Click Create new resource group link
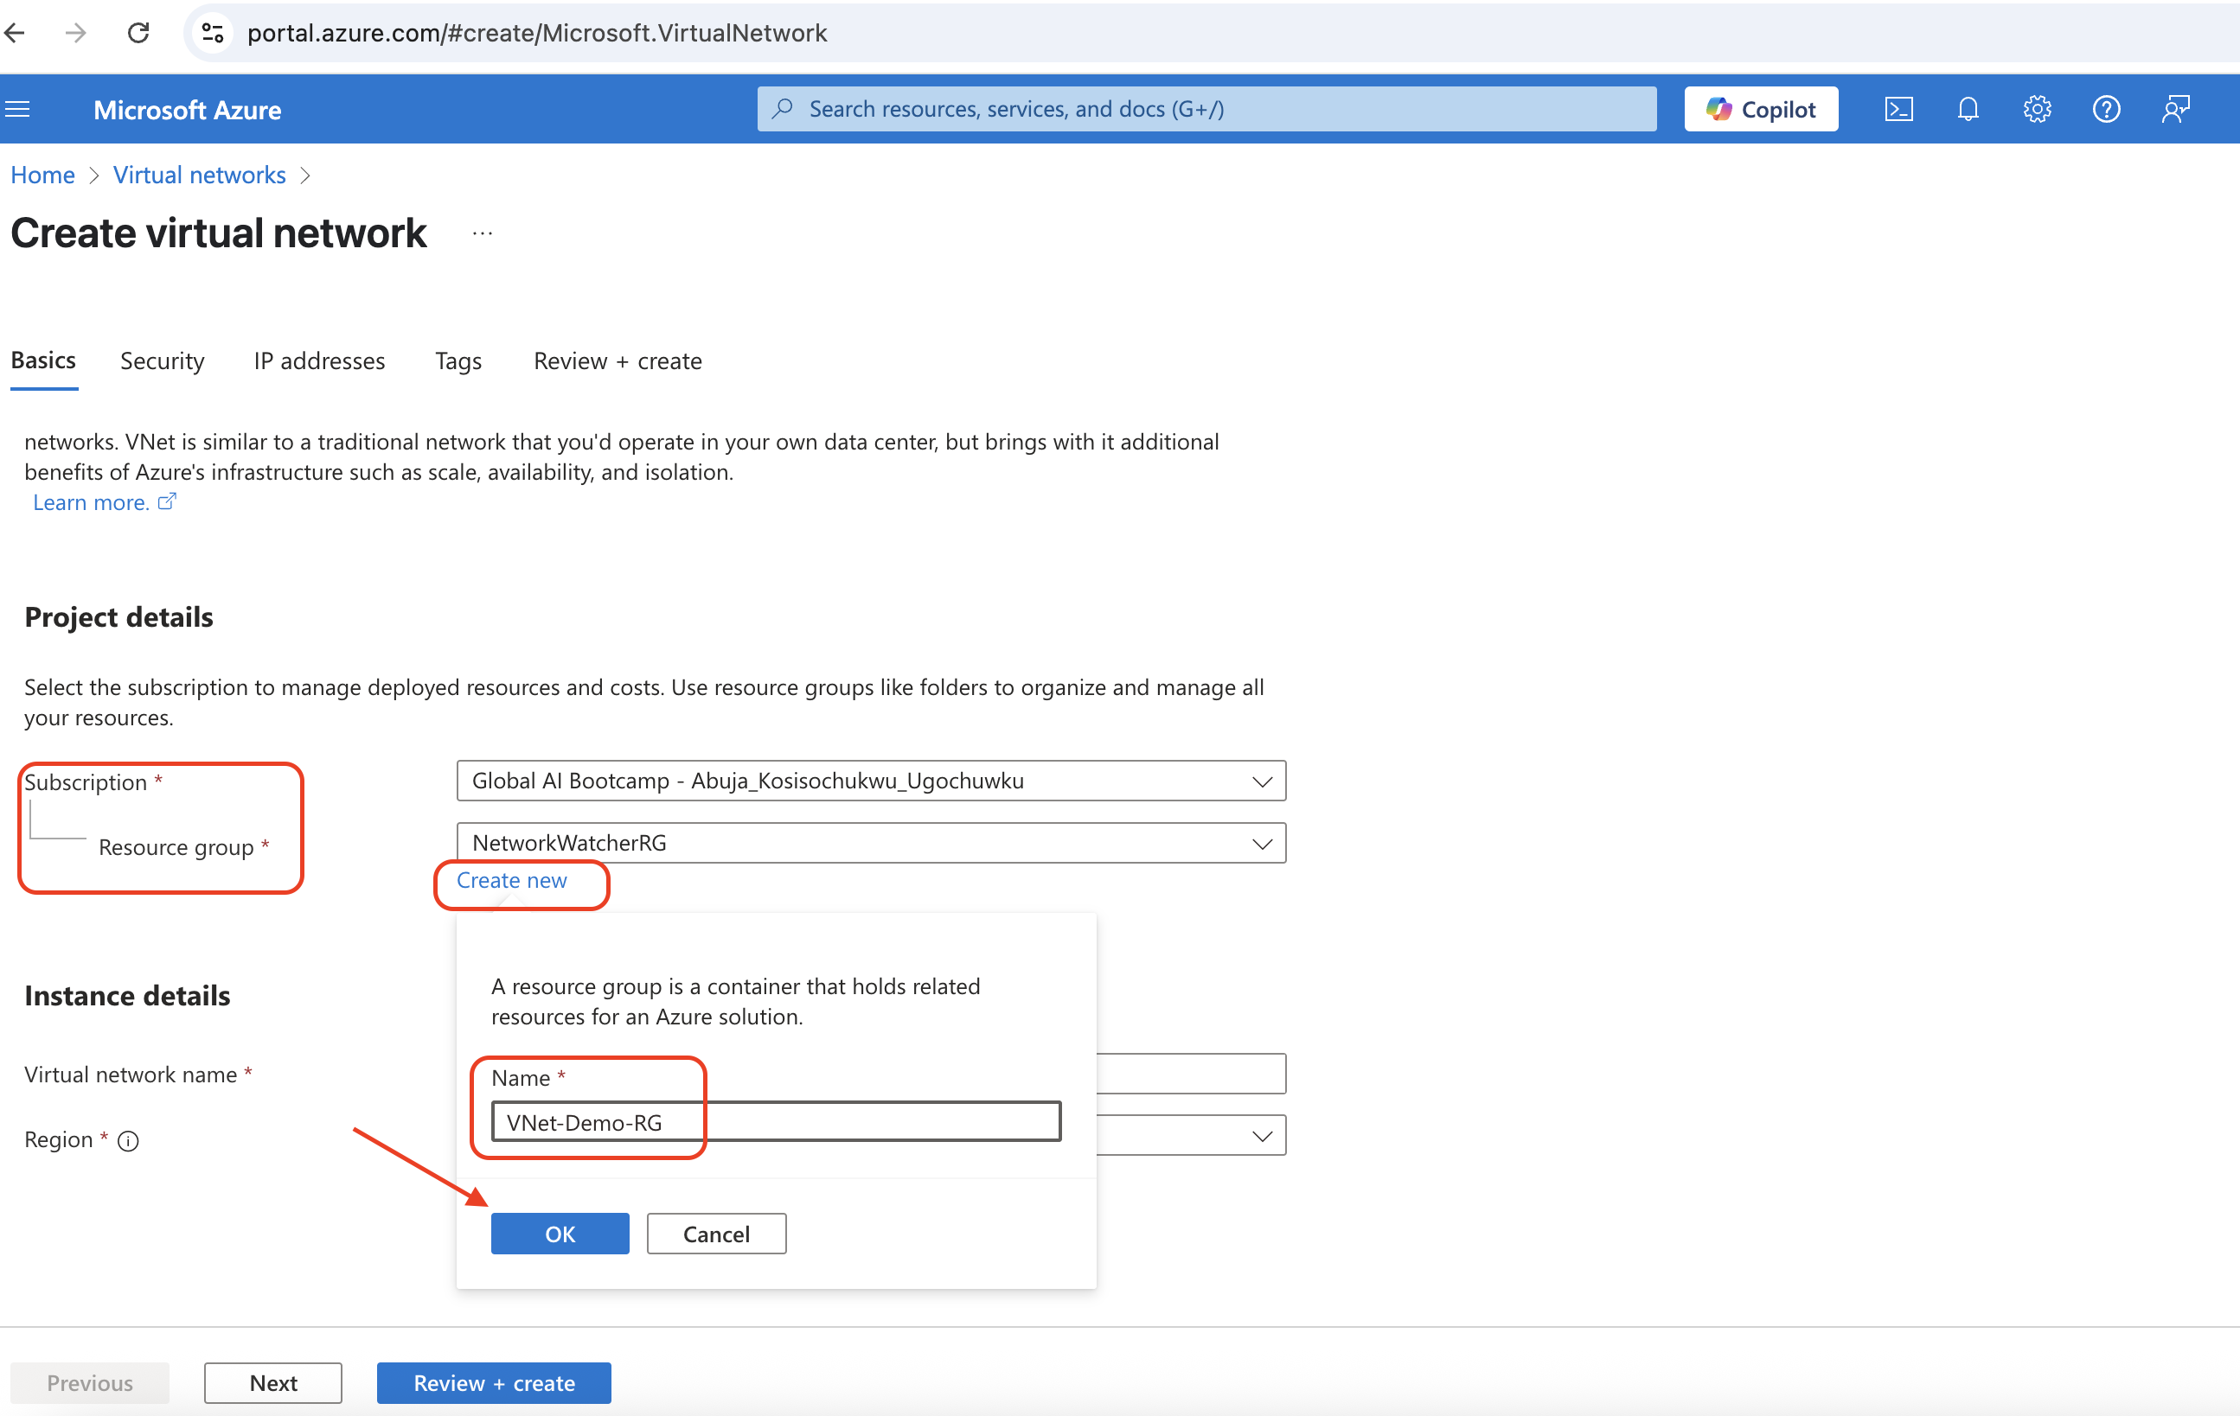 click(512, 881)
